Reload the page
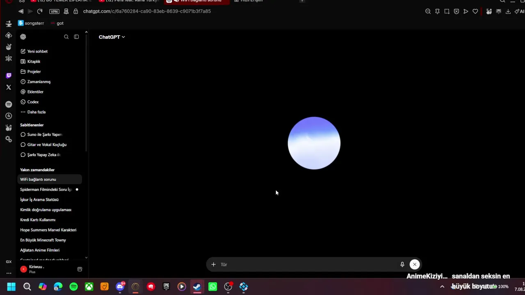The height and width of the screenshot is (295, 525). [39, 11]
